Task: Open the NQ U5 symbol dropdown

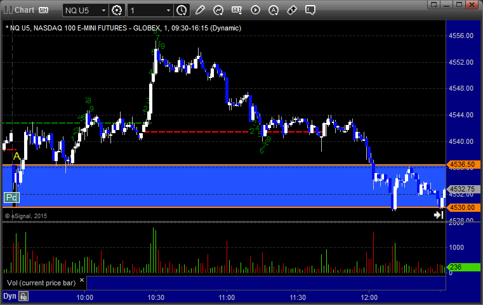Action: (x=104, y=11)
